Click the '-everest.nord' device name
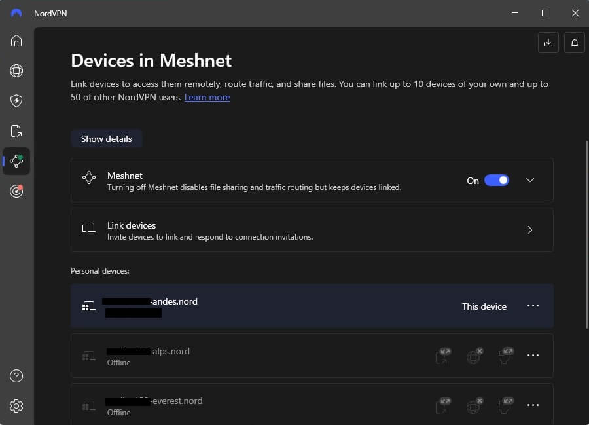This screenshot has height=425, width=589. [176, 401]
